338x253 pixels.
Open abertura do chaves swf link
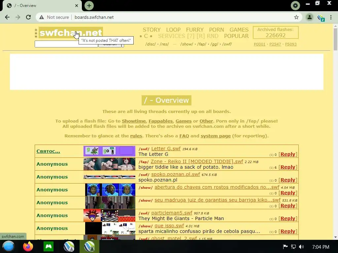[217, 187]
